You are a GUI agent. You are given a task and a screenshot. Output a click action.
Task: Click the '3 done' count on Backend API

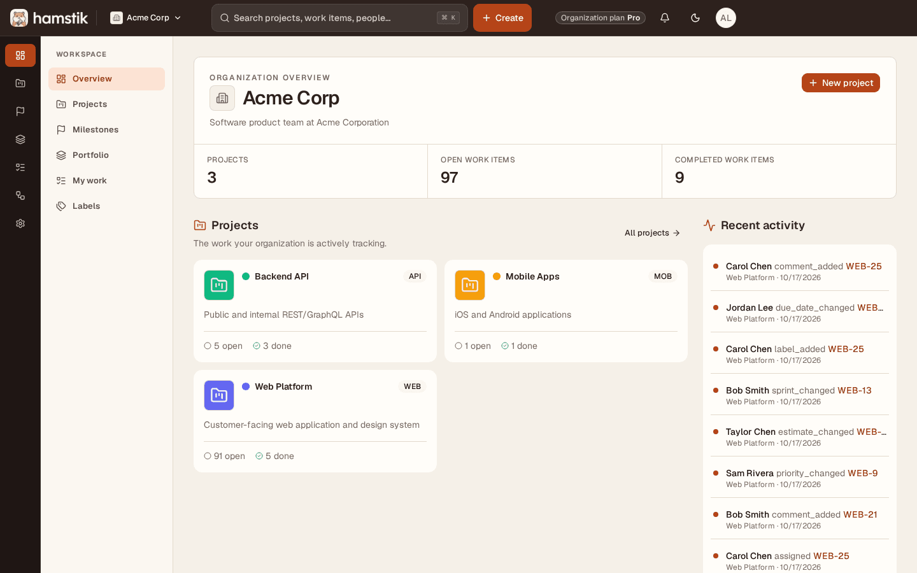[x=273, y=346]
